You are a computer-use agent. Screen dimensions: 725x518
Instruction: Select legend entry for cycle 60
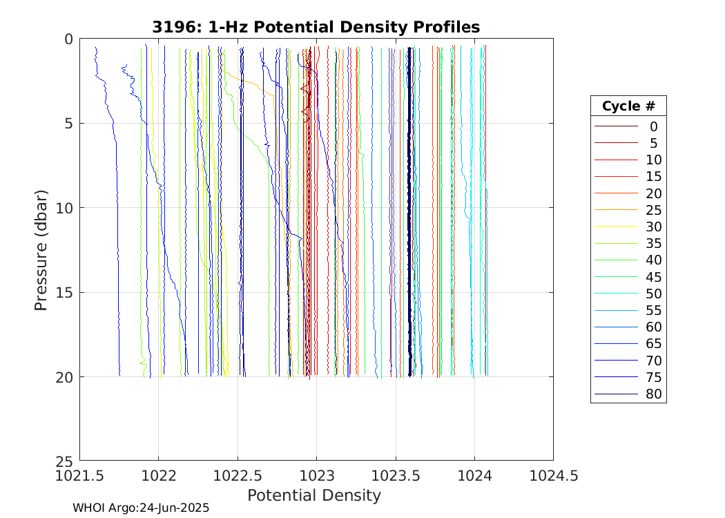pyautogui.click(x=628, y=327)
